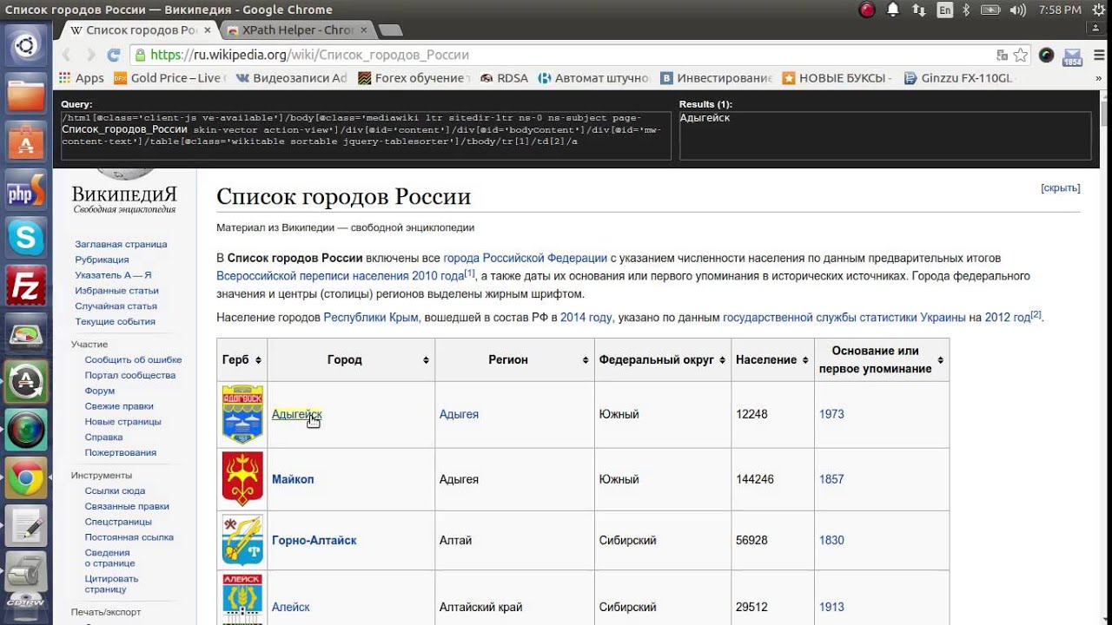Open the notifications bell indicator
The height and width of the screenshot is (625, 1112).
coord(892,10)
